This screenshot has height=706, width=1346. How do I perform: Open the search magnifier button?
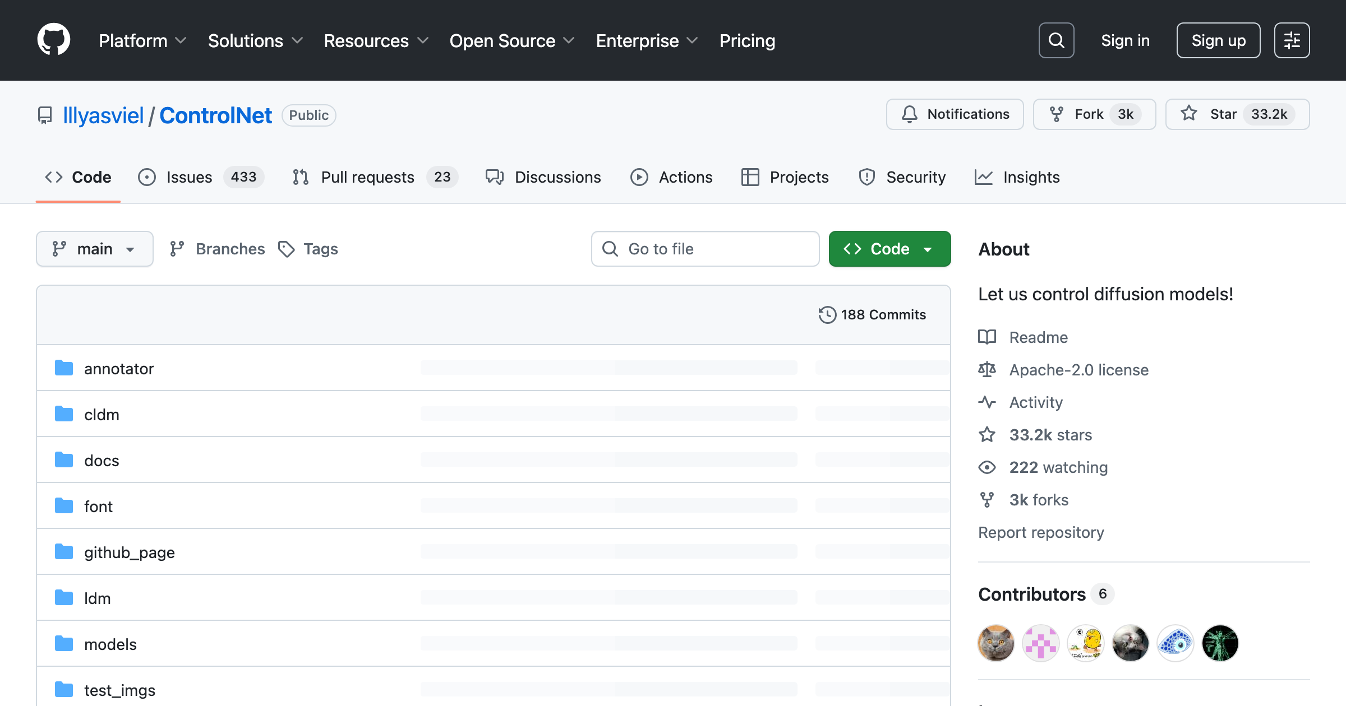[x=1056, y=40]
